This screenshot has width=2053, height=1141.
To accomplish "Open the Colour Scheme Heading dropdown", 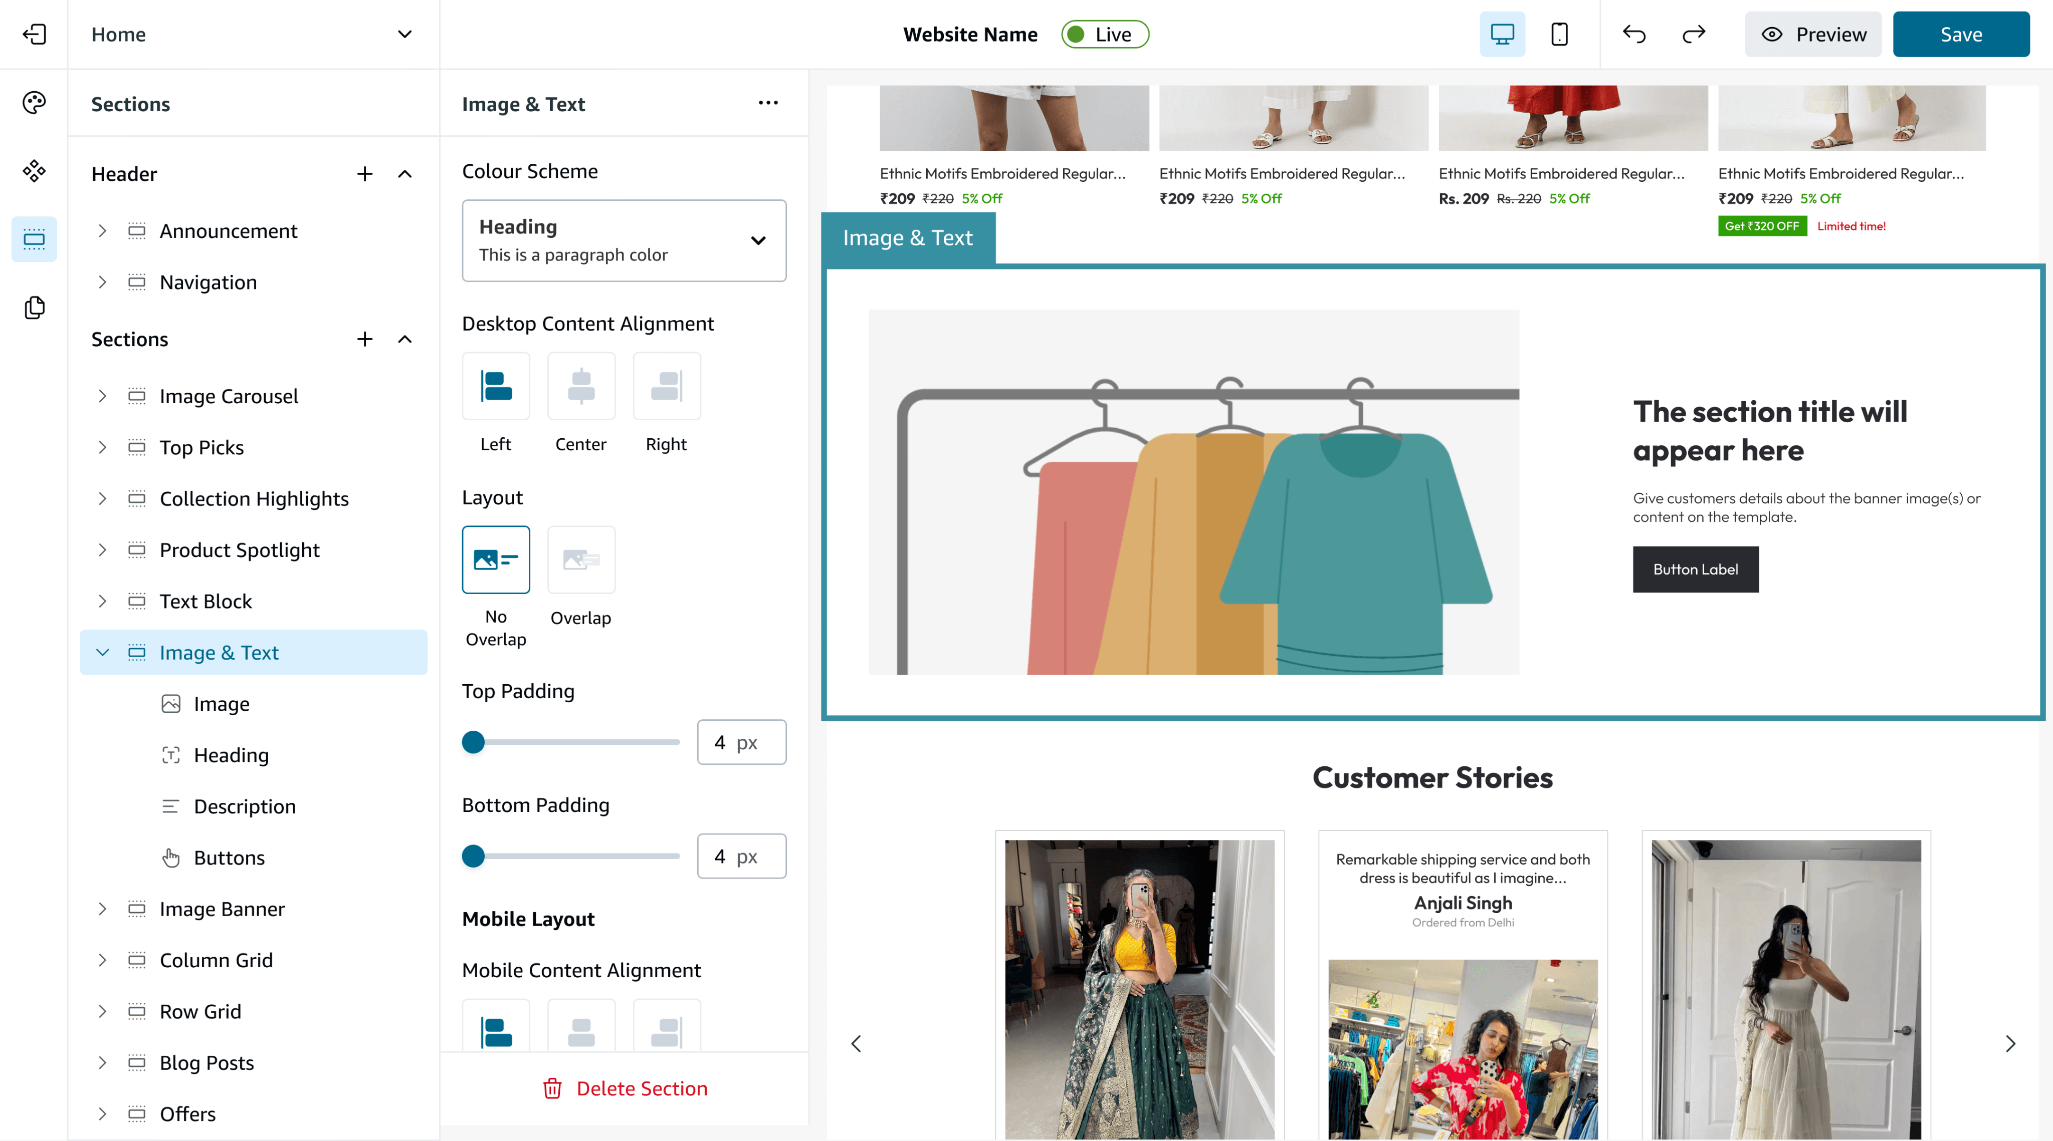I will tap(624, 240).
